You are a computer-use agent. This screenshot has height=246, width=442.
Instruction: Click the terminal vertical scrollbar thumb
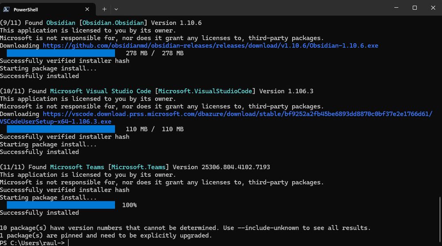click(440, 219)
